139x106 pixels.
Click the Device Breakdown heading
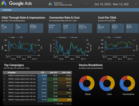[91, 65]
